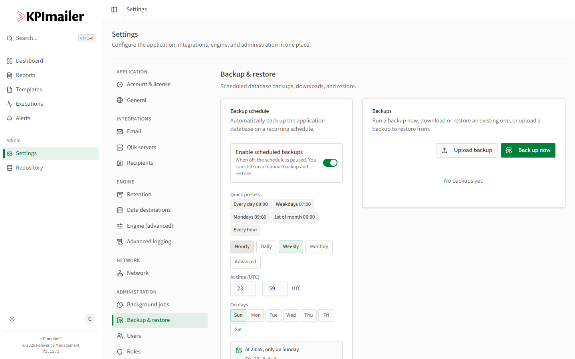Click the Alerts bell icon

pyautogui.click(x=10, y=118)
